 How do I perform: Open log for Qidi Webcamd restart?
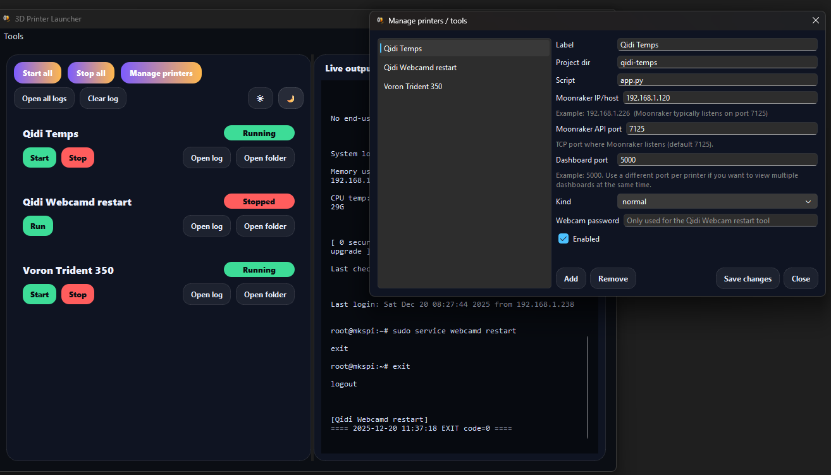point(207,226)
